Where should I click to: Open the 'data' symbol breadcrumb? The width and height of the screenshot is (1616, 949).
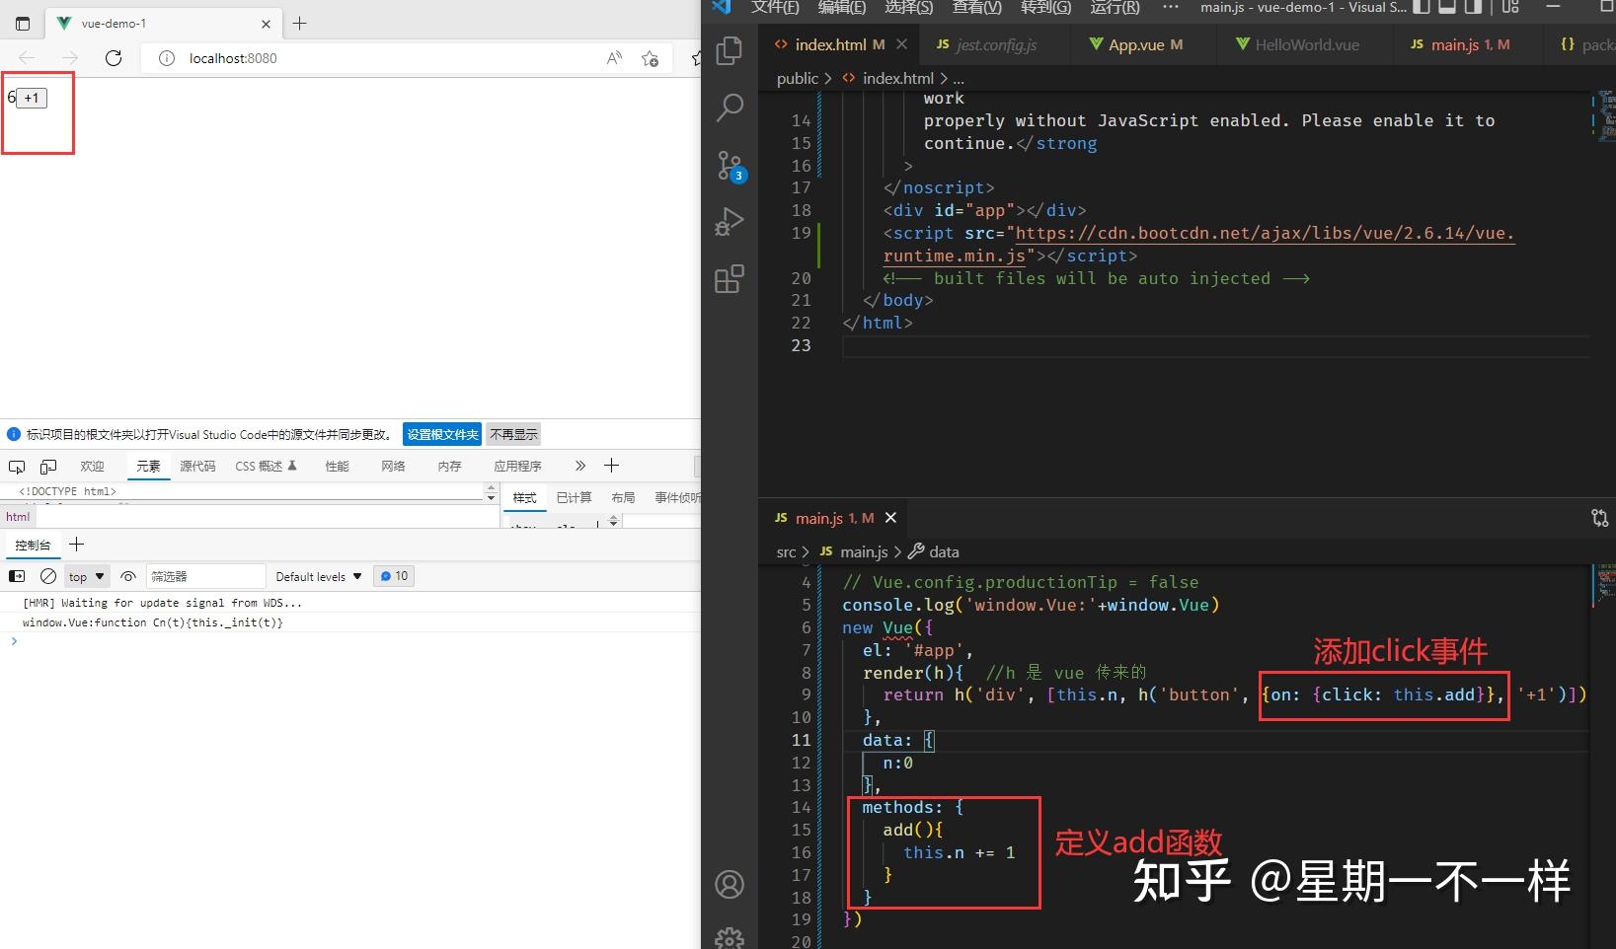(934, 552)
